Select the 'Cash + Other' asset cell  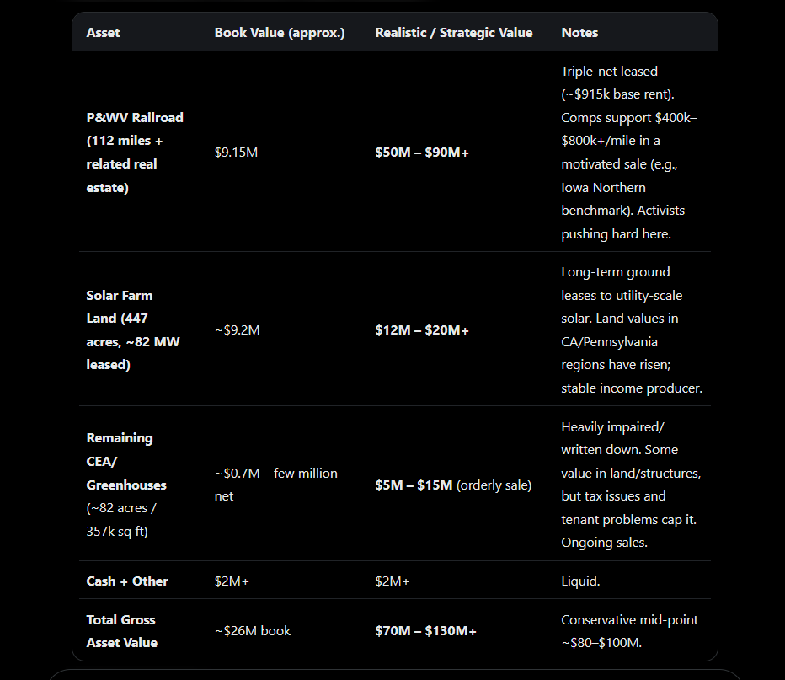[x=127, y=581]
